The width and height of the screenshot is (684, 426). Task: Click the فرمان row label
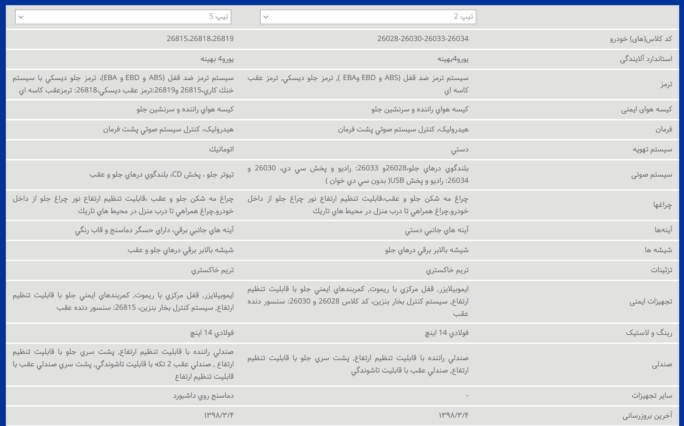(664, 130)
